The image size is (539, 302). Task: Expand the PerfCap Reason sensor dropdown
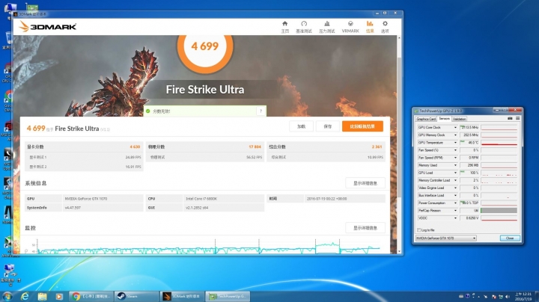[455, 210]
